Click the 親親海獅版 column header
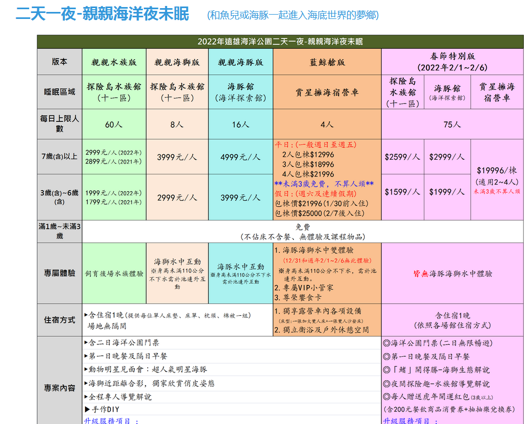Screen dimensions: 526x424 177,62
